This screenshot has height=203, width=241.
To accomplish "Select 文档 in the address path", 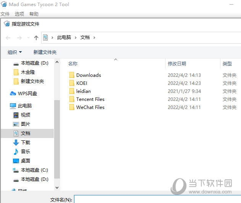I will pyautogui.click(x=85, y=37).
